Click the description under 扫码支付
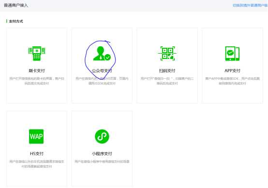The image size is (268, 188). (x=167, y=81)
